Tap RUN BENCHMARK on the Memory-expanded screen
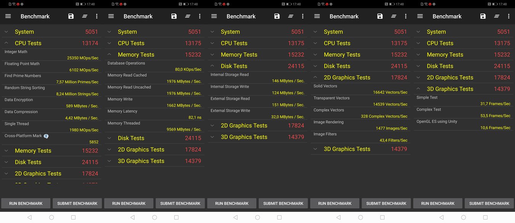 coord(129,203)
